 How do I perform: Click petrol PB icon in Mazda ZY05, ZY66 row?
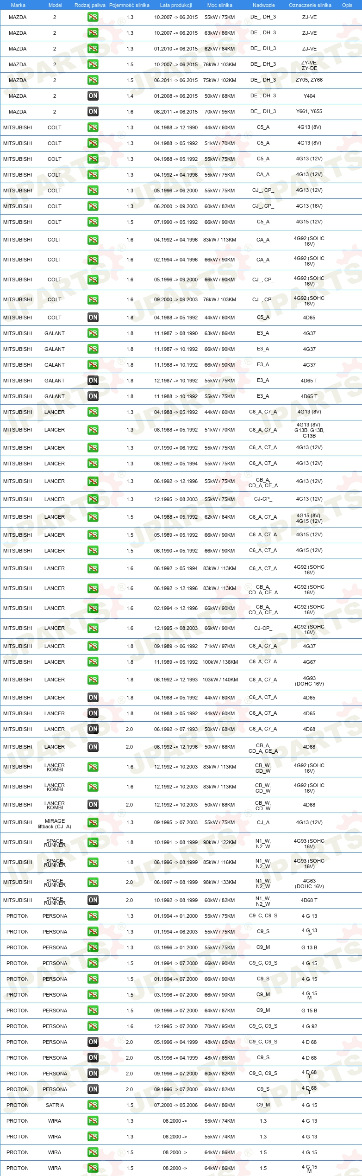coord(93,80)
